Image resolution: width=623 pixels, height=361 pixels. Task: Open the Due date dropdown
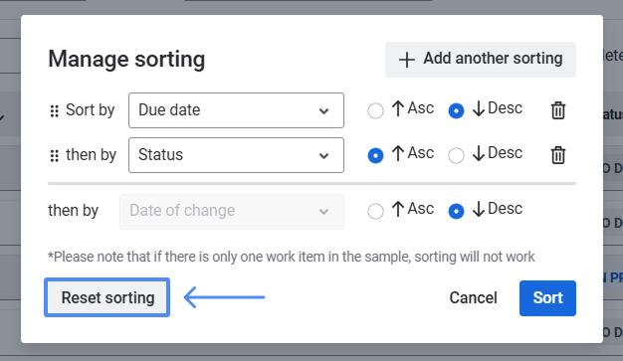[x=236, y=110]
